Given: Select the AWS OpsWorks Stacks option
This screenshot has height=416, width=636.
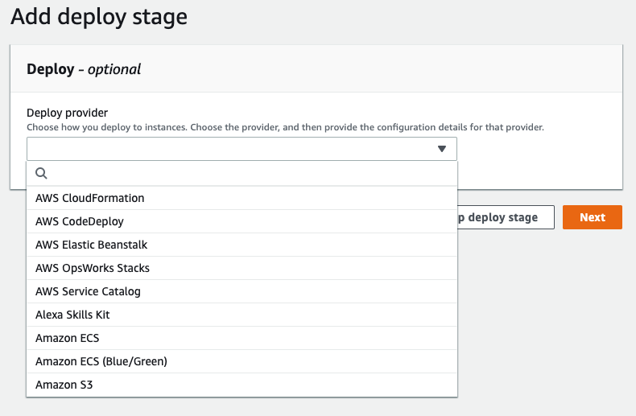Looking at the screenshot, I should tap(93, 268).
